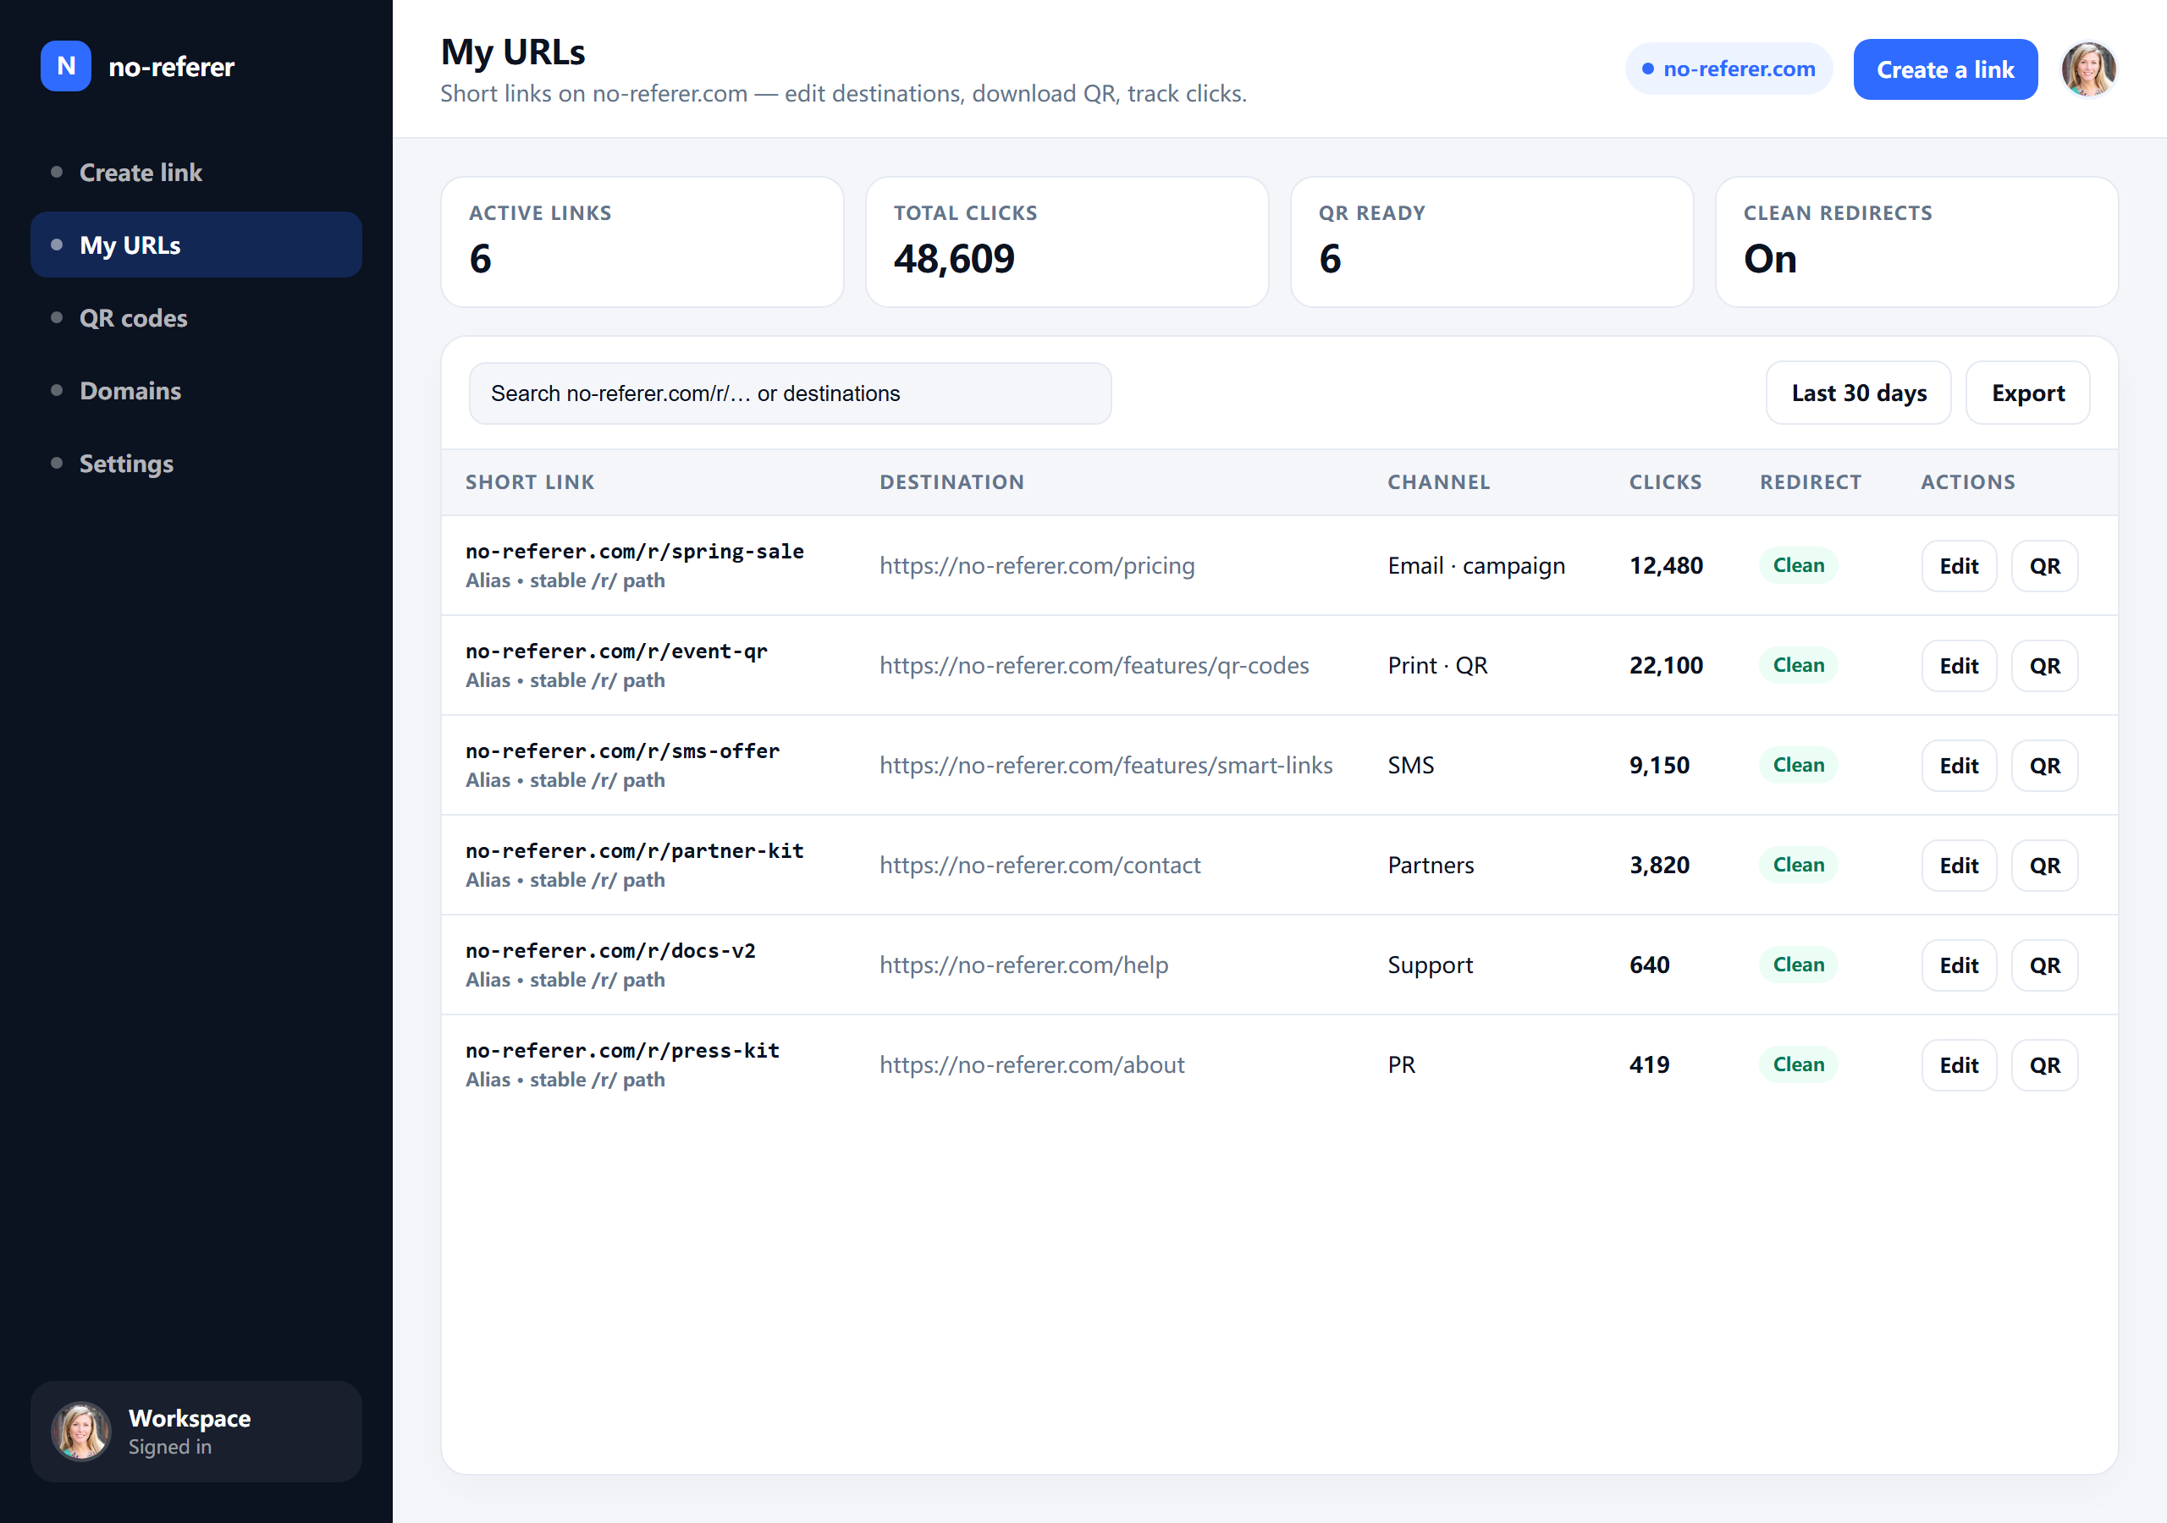Click the Email · campaign channel cell
Viewport: 2167px width, 1523px height.
pyautogui.click(x=1475, y=565)
